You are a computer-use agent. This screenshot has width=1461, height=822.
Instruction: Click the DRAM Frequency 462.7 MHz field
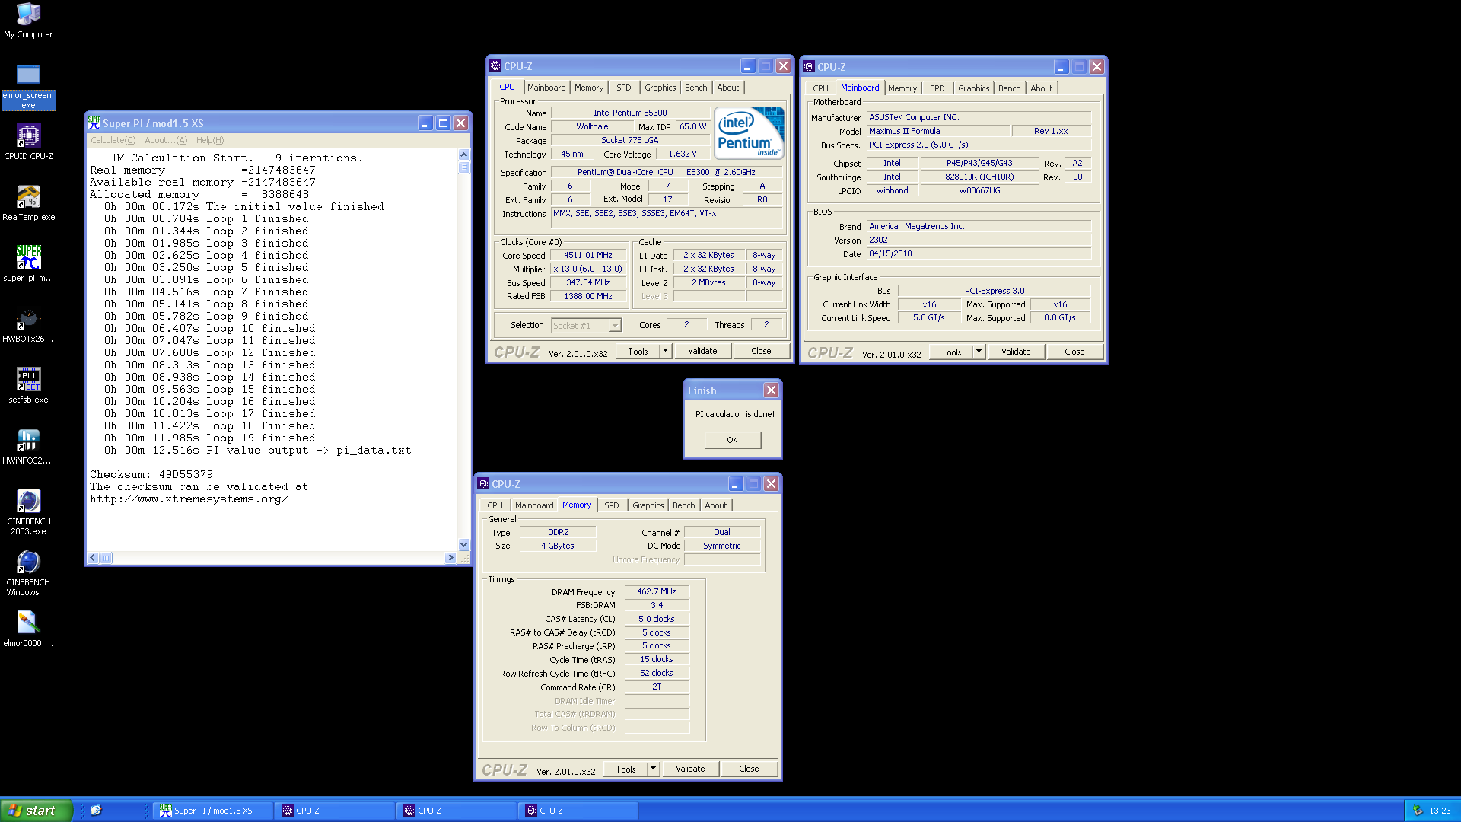point(657,591)
